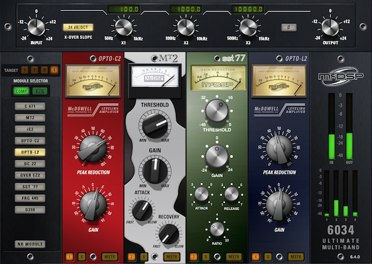Choose the MT2 module in list
Screen dimensions: 372x264
pyautogui.click(x=30, y=118)
